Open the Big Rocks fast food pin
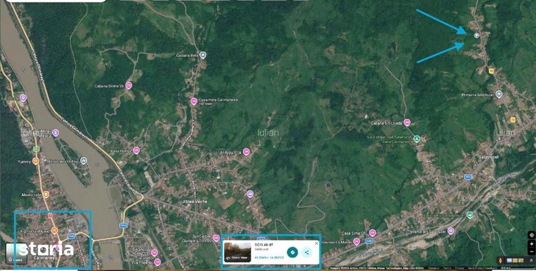This screenshot has height=271, width=536. (x=54, y=230)
